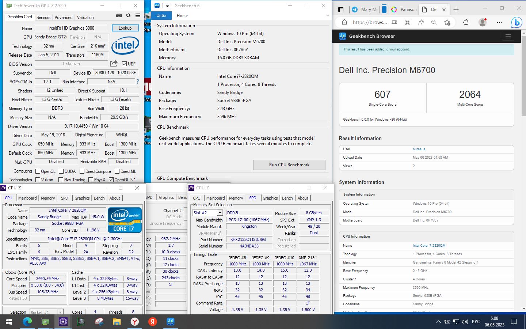Viewport: 526px width, 329px height.
Task: Click GPU-Z taskbar icon
Action: (x=45, y=322)
